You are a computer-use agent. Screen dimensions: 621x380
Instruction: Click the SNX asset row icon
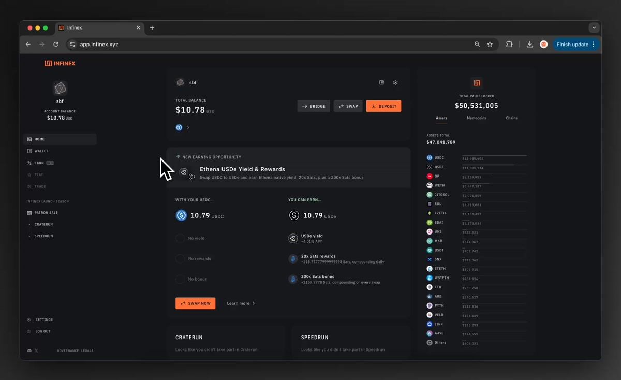[x=430, y=259]
